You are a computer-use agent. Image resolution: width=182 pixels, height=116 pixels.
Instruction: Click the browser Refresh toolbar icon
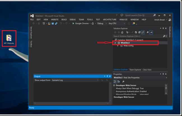(93, 24)
